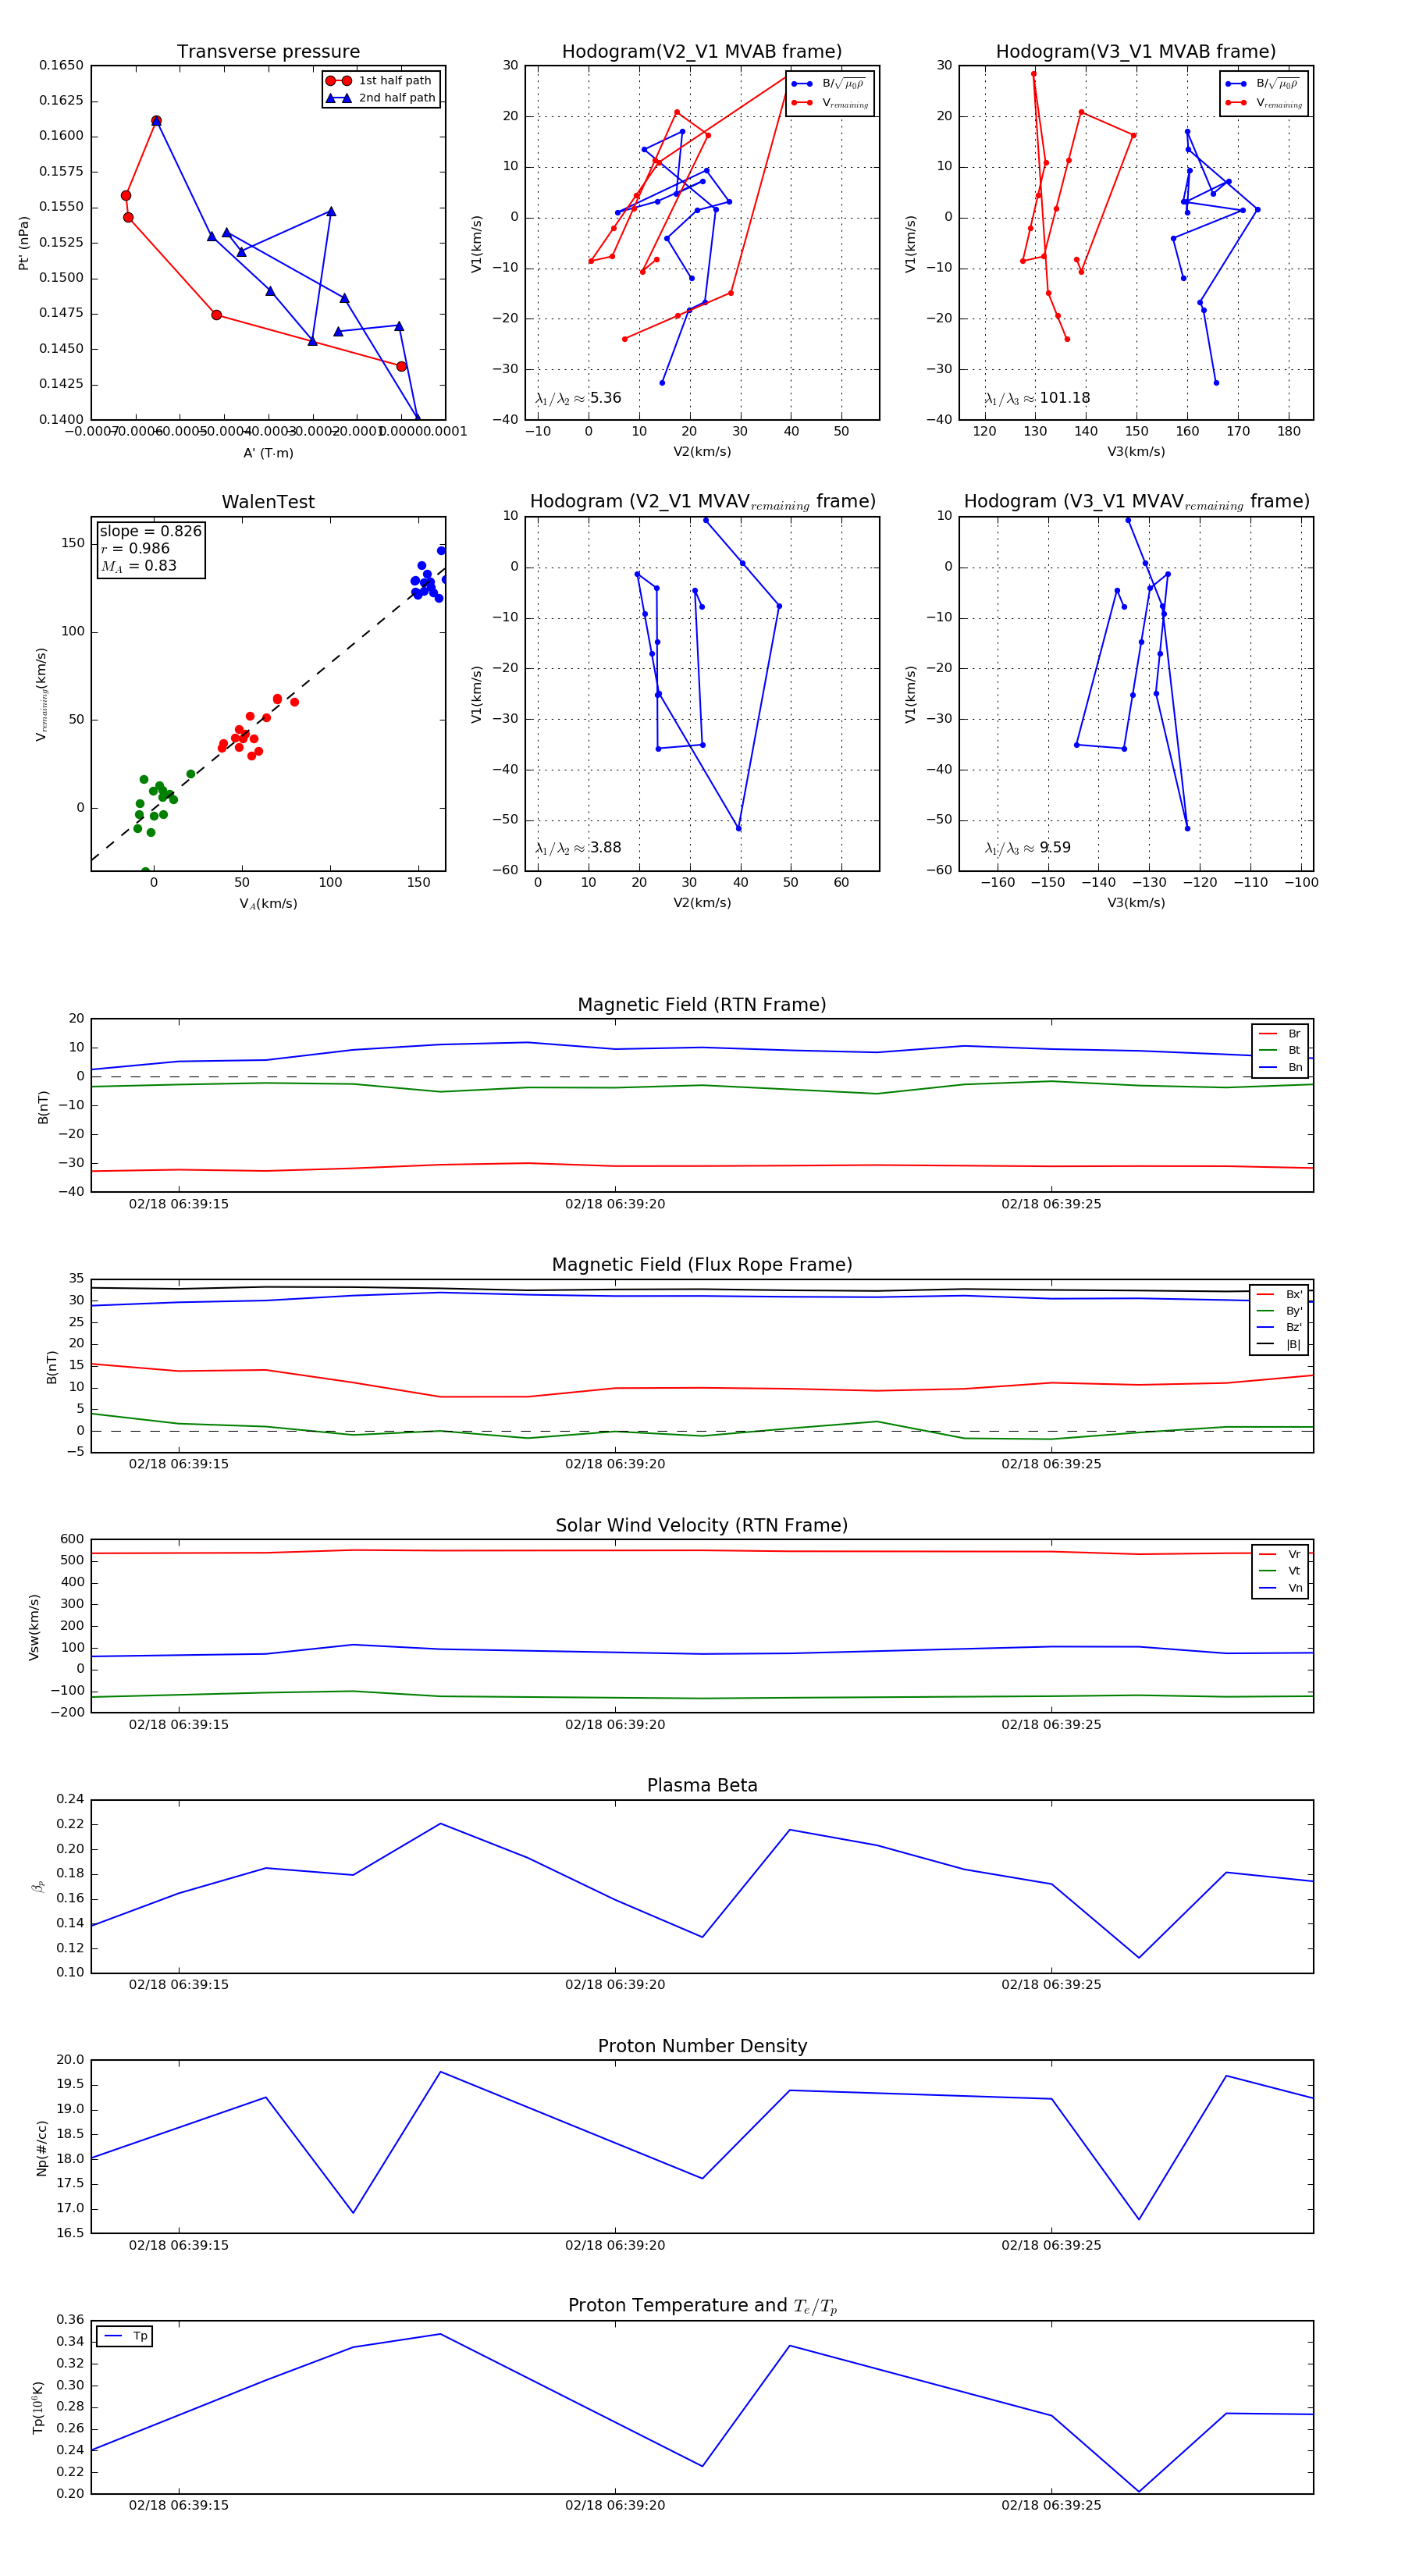Click the 'Solar Wind Velocity (RTN Frame)' title
The width and height of the screenshot is (1405, 2576).
click(702, 1526)
